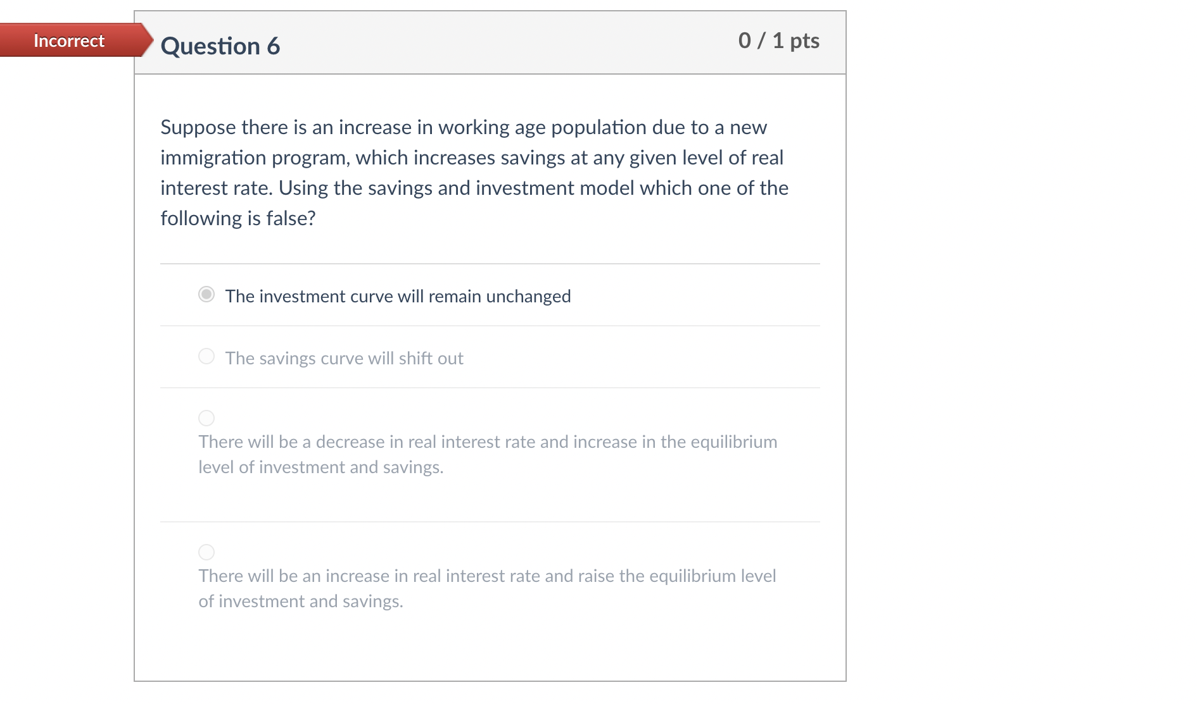Click the empty radio circle above the third answer
Image resolution: width=1197 pixels, height=704 pixels.
point(206,417)
